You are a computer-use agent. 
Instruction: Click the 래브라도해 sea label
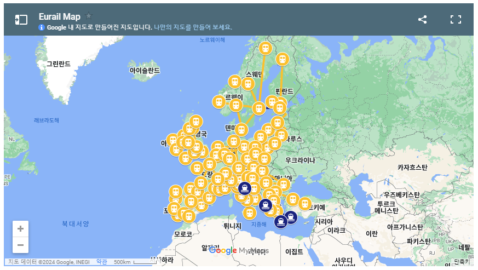pyautogui.click(x=47, y=120)
